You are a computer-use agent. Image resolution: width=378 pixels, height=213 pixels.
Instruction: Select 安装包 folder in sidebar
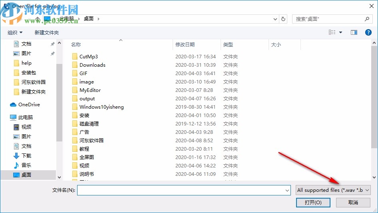pyautogui.click(x=29, y=73)
